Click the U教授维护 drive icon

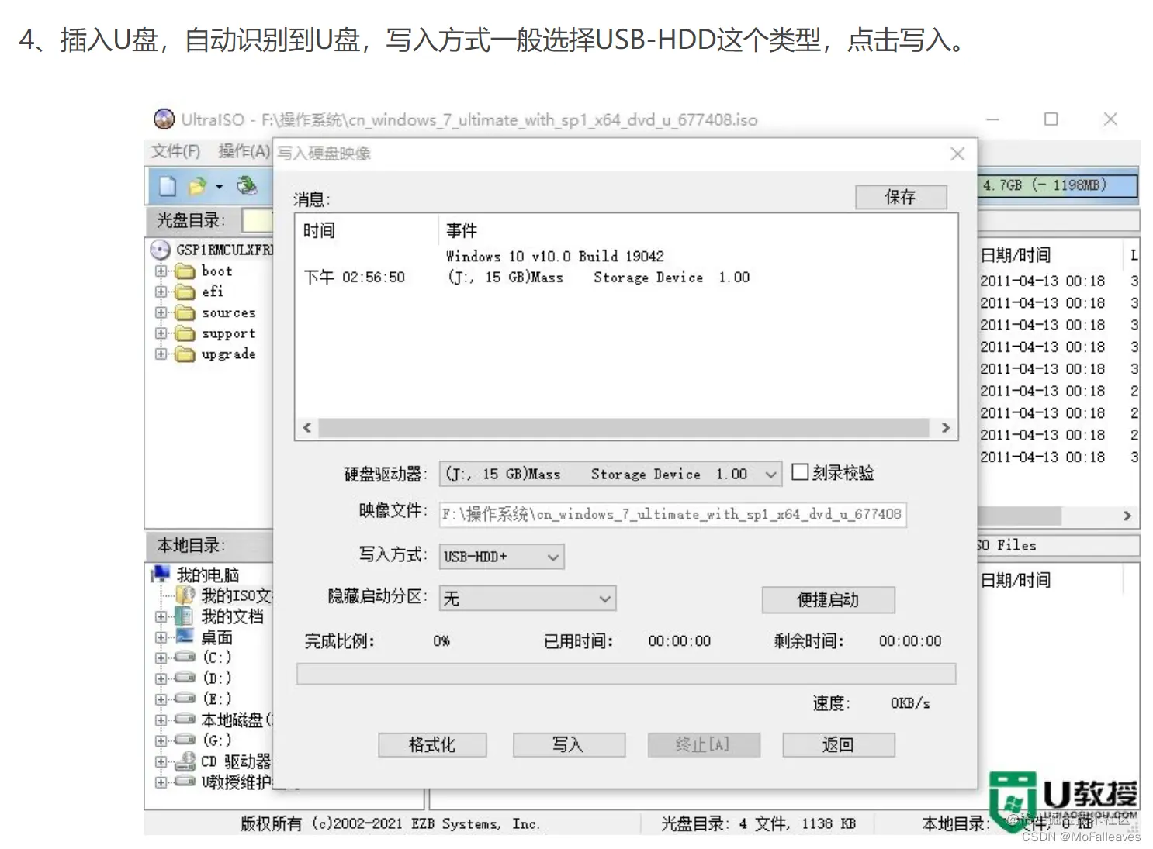[x=184, y=782]
